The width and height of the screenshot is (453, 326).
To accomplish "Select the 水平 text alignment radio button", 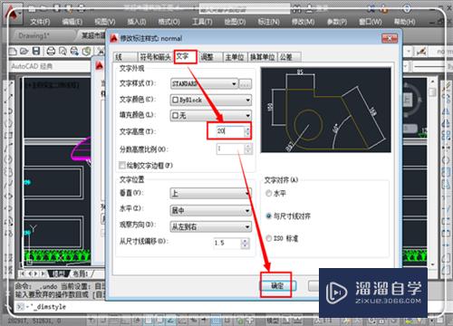I will click(268, 193).
